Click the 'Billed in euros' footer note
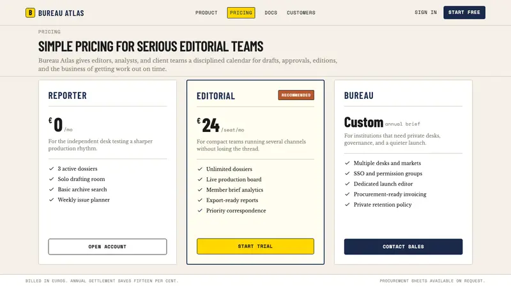The width and height of the screenshot is (511, 287). (102, 281)
